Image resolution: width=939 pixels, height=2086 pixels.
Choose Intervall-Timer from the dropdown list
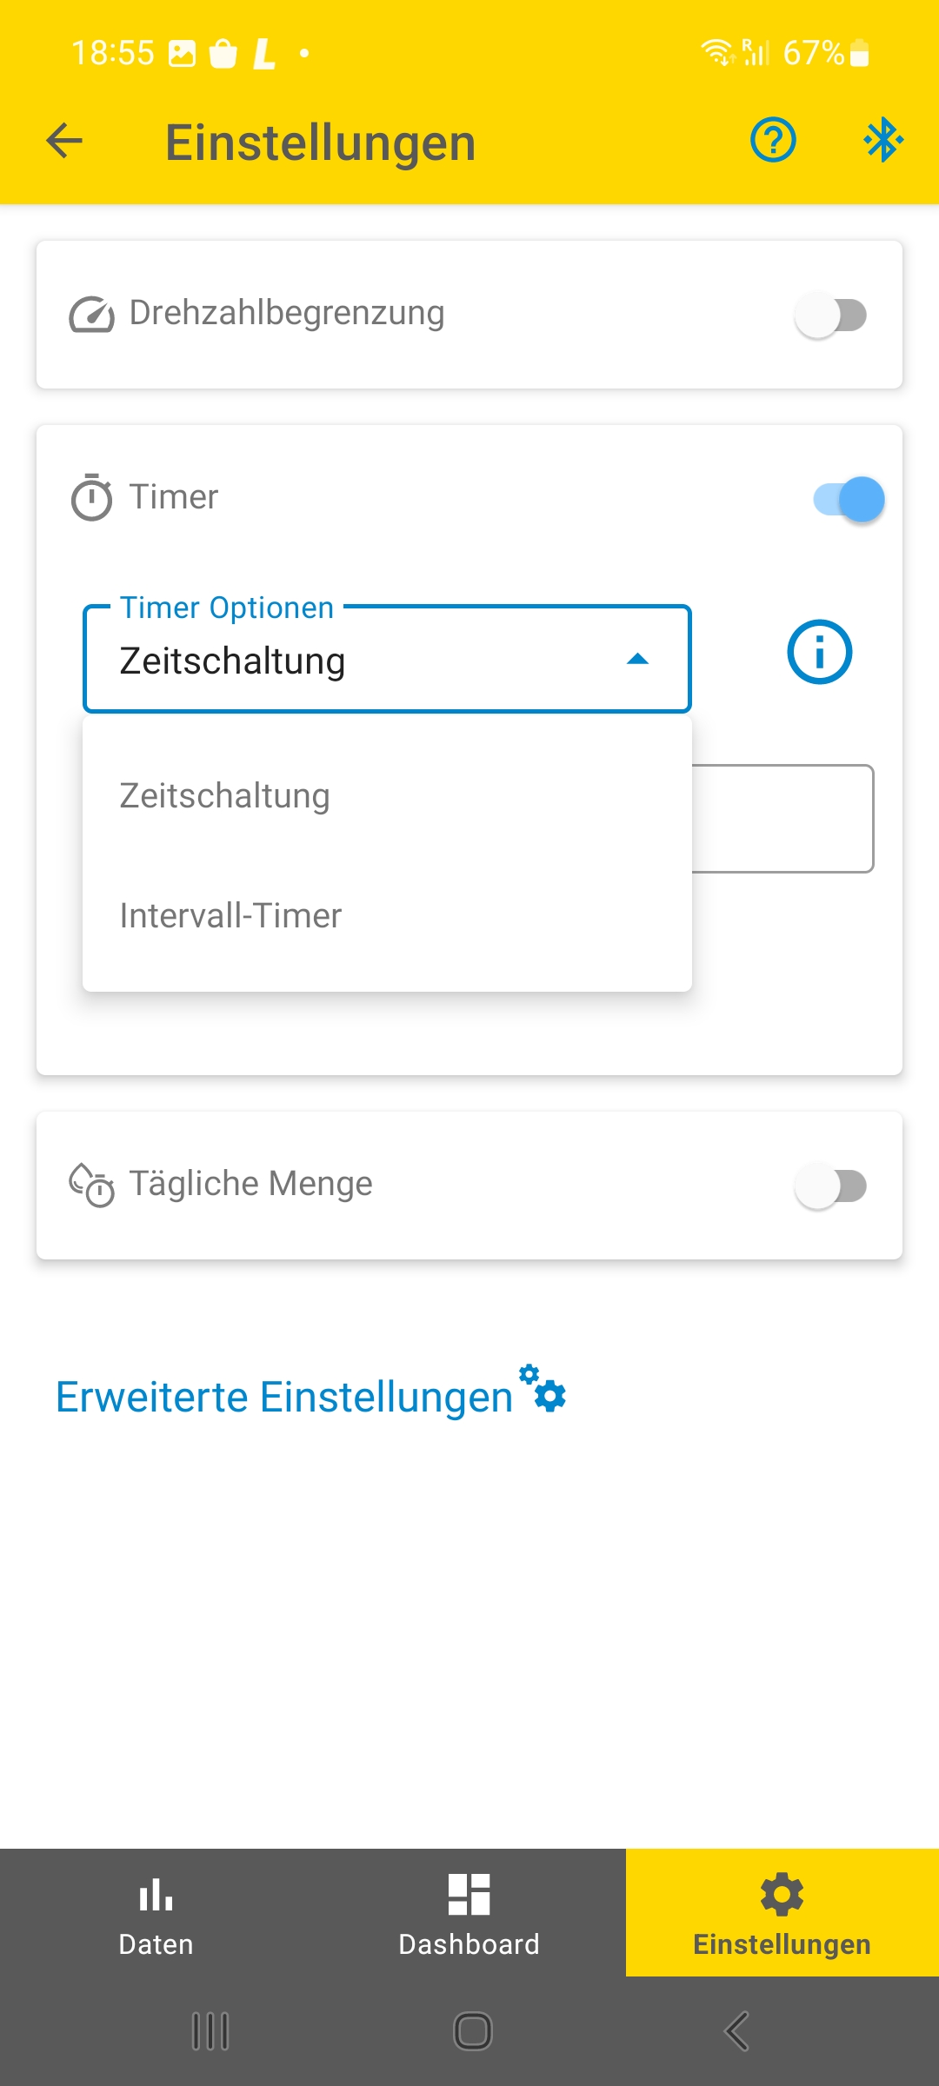point(387,916)
